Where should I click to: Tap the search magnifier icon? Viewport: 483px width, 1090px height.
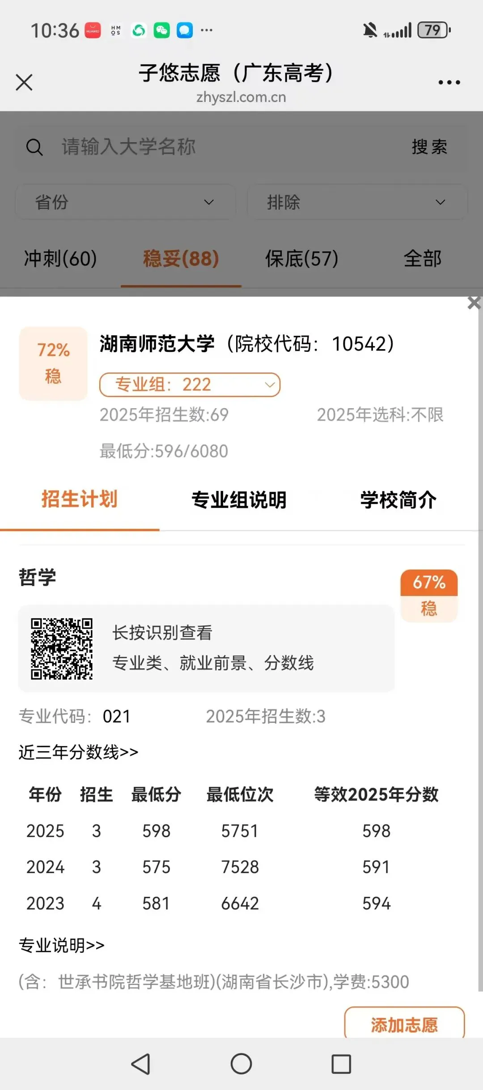34,147
